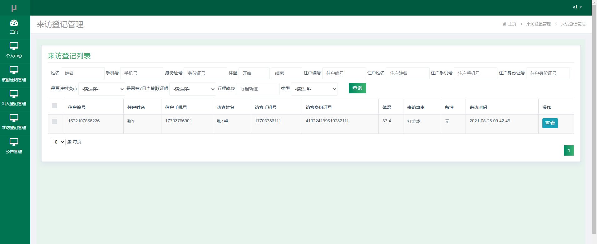Expand the 是否有7日内核酸证明 dropdown
The height and width of the screenshot is (244, 597).
(193, 89)
